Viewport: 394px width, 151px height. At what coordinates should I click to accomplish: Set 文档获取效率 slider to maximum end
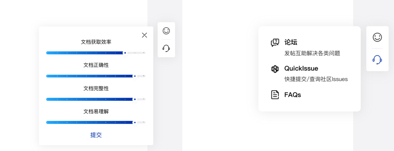point(144,53)
